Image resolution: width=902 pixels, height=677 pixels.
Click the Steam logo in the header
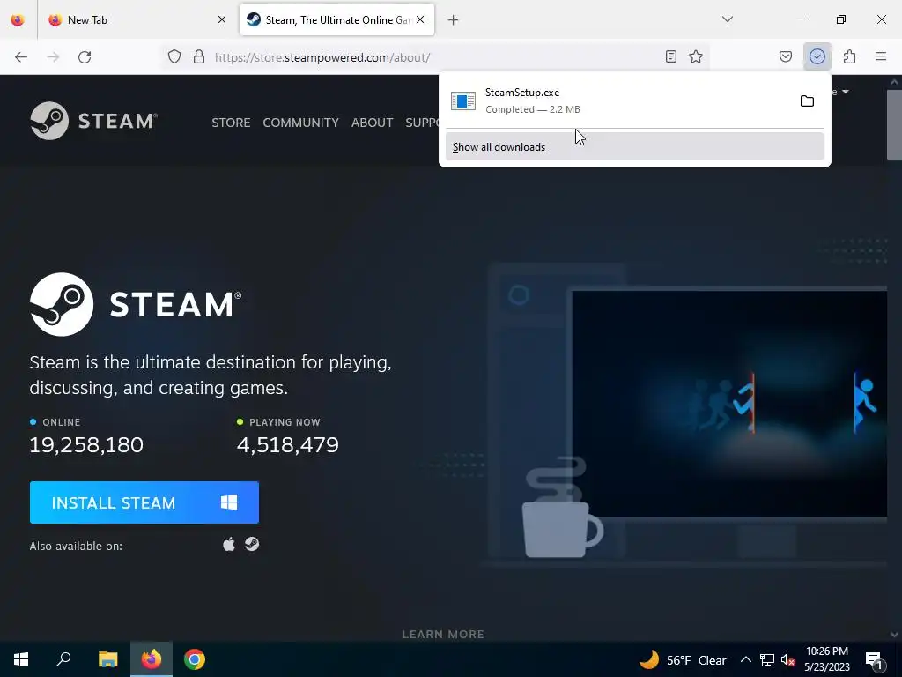tap(93, 121)
